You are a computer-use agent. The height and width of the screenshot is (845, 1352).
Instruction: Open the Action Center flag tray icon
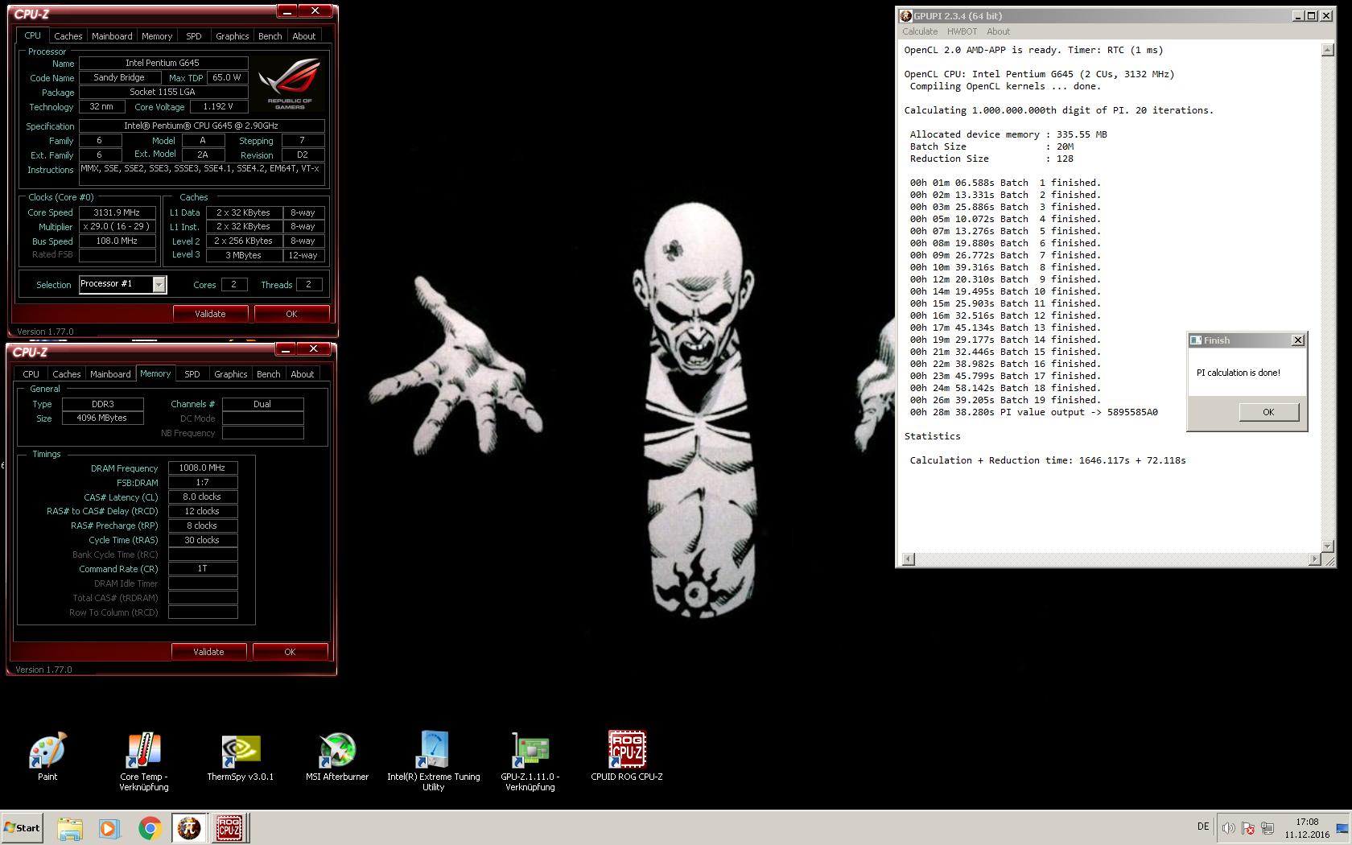1247,828
